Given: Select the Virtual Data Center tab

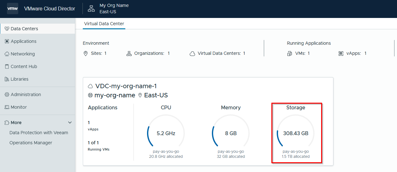Looking at the screenshot, I should [104, 24].
